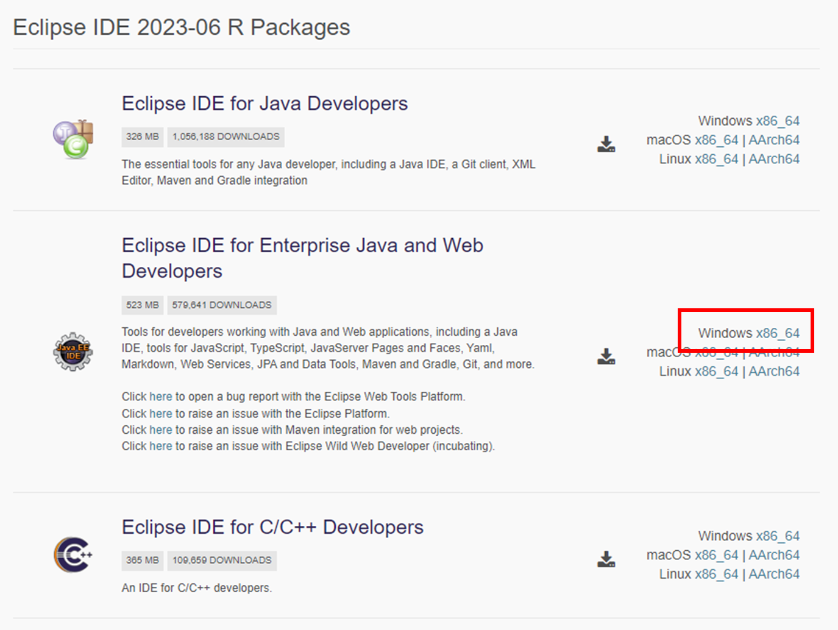Click the Eclipse IDE 2023-06 R Packages heading
The width and height of the screenshot is (838, 630).
click(182, 27)
